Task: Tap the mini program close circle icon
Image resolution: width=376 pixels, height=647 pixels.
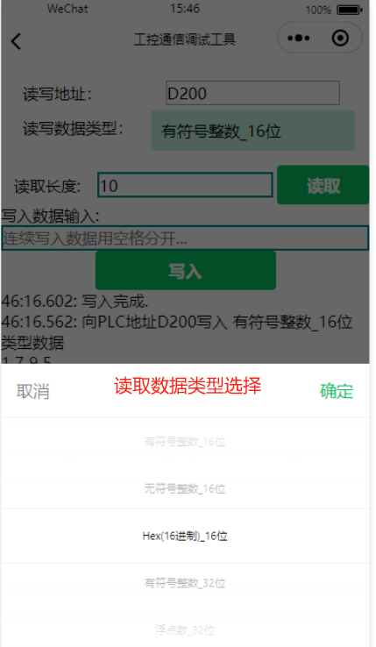Action: coord(341,39)
